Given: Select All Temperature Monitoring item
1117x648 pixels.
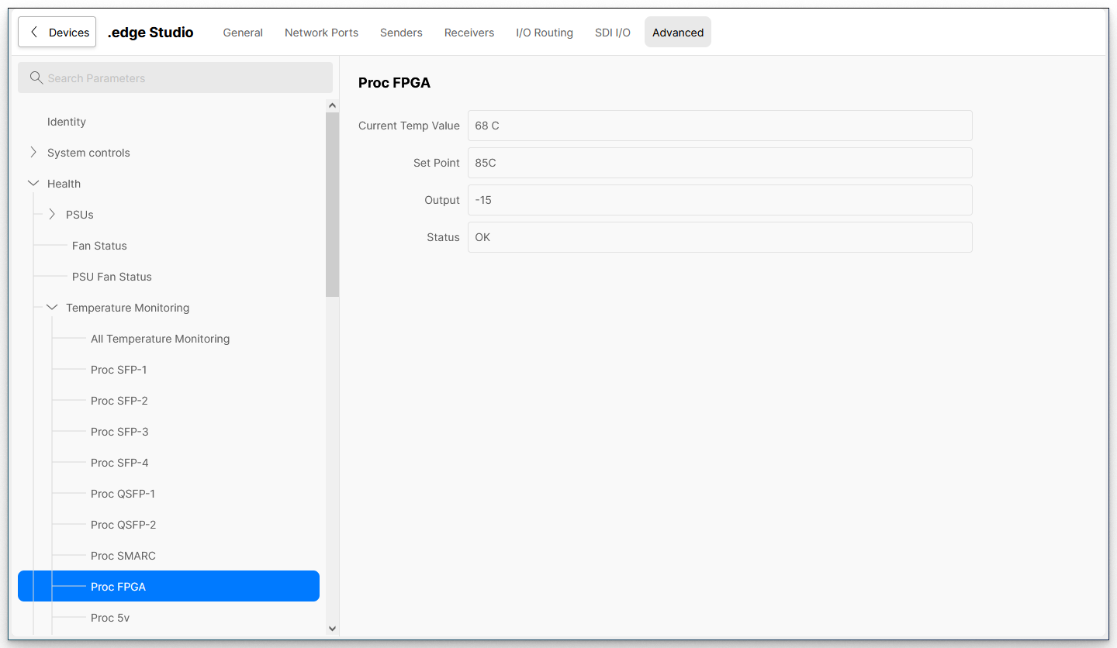Looking at the screenshot, I should [160, 339].
